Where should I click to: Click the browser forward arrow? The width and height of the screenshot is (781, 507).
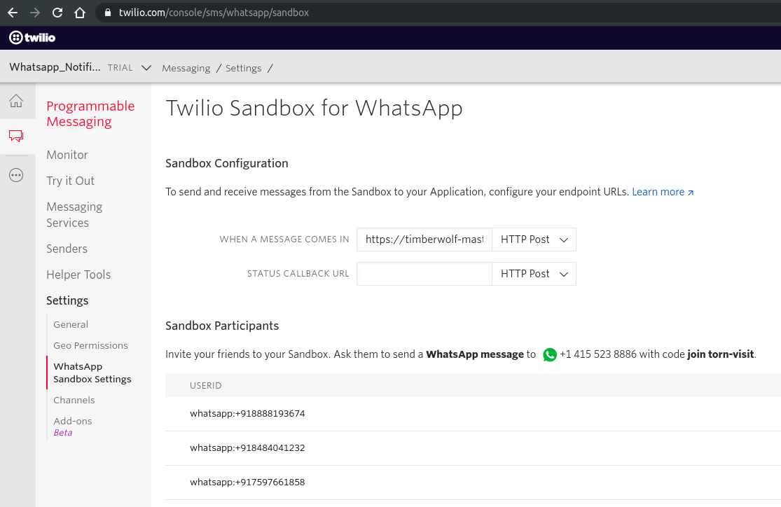pos(35,13)
